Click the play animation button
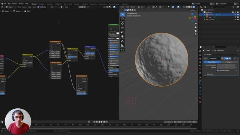The width and height of the screenshot is (240, 135). point(102,122)
